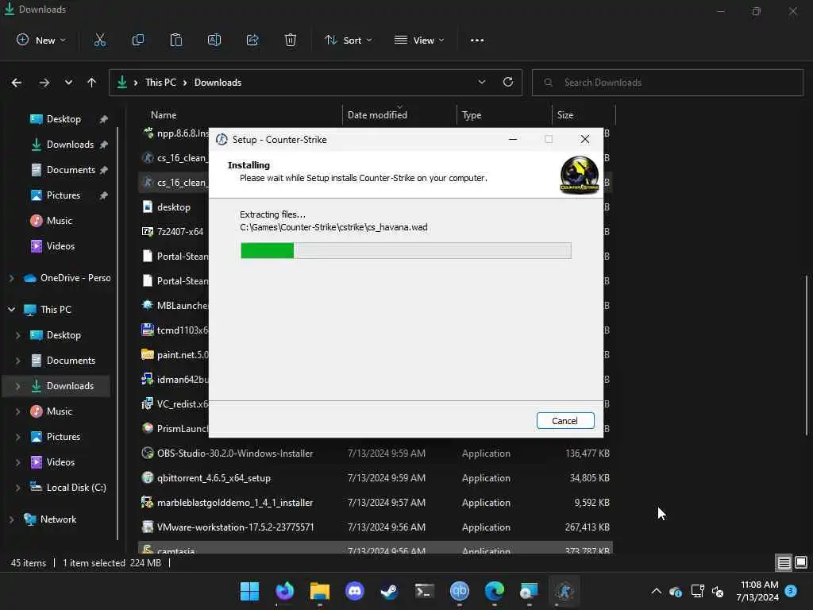Open the See more ellipsis menu
Screen dimensions: 813x610
tap(477, 40)
